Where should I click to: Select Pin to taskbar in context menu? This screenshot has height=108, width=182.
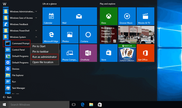pos(45,52)
